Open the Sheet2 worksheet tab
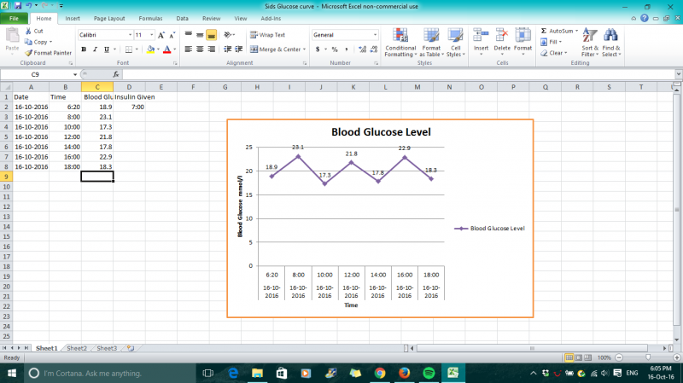Viewport: 683px width, 383px height. [77, 348]
